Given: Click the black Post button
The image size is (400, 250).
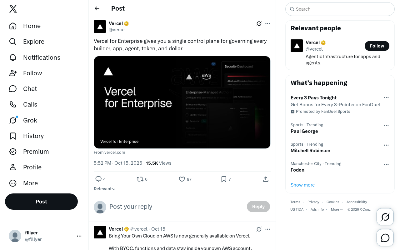Looking at the screenshot, I should (x=41, y=202).
